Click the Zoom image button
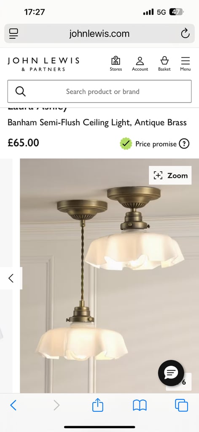 point(170,175)
